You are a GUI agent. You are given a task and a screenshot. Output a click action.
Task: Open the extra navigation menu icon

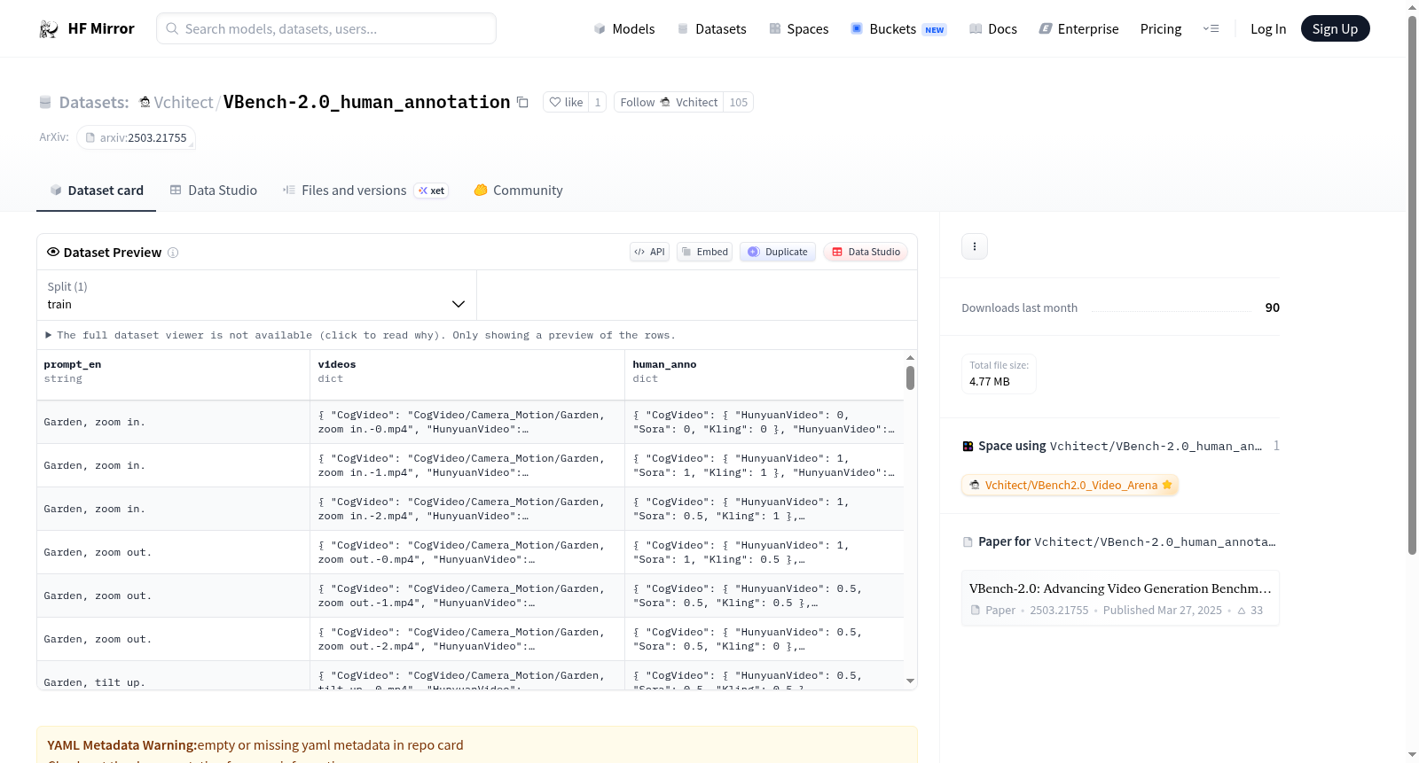[x=1211, y=29]
